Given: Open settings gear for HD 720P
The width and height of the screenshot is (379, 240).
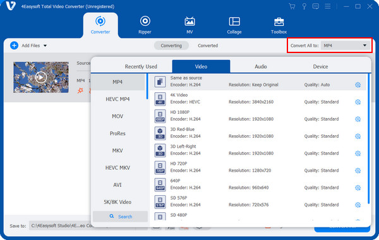Looking at the screenshot, I should pos(358,171).
